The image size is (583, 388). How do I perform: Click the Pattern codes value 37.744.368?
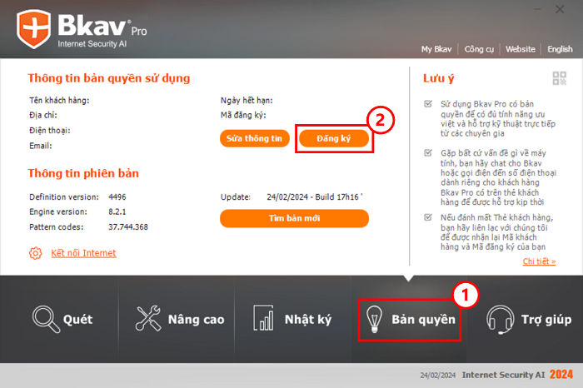128,227
